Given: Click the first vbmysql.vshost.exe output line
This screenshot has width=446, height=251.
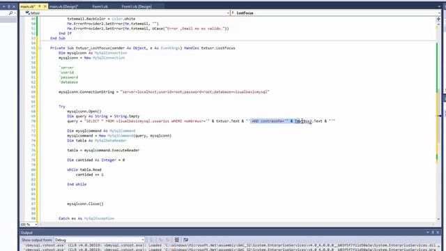Looking at the screenshot, I should 229,245.
